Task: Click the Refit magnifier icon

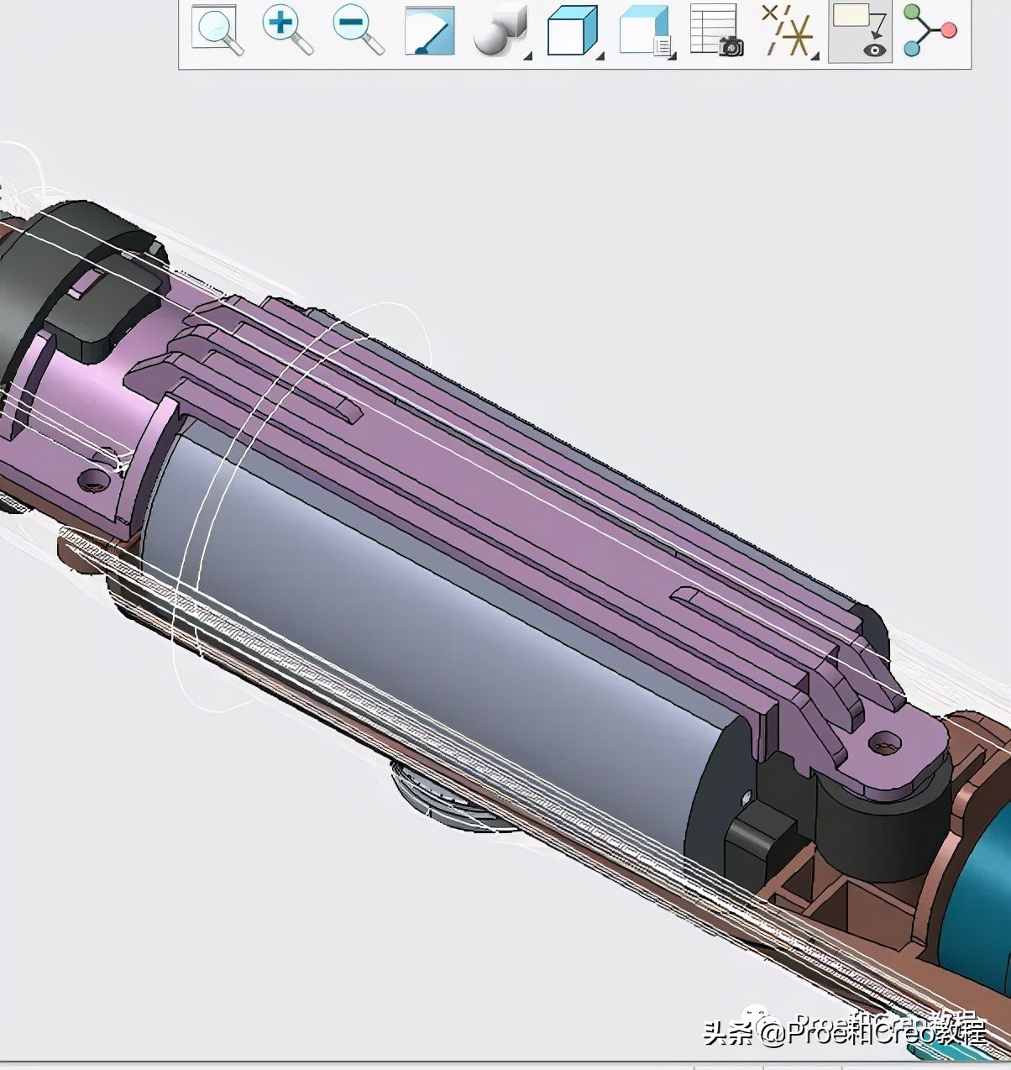Action: click(x=217, y=30)
